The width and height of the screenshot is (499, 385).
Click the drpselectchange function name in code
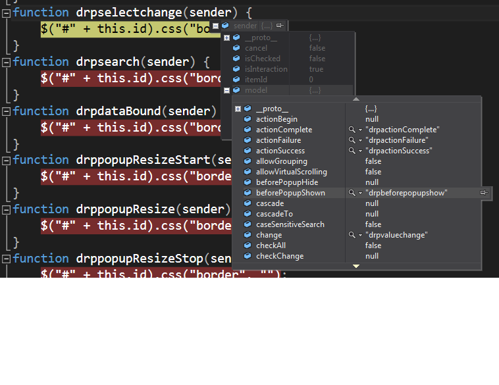(128, 13)
